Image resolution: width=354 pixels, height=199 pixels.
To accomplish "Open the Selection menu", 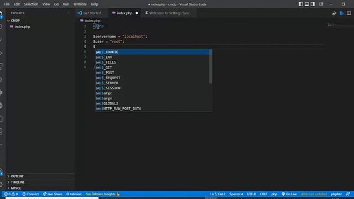I will 31,4.
